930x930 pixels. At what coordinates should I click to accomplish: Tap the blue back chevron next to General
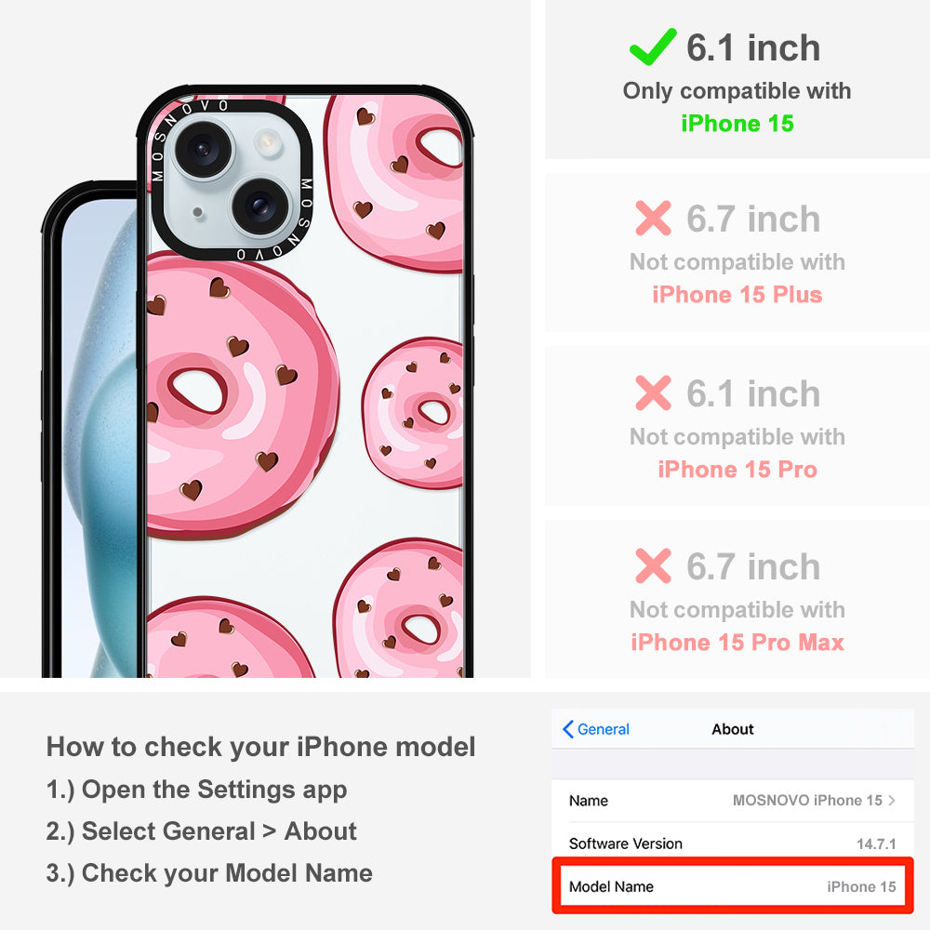coord(567,729)
